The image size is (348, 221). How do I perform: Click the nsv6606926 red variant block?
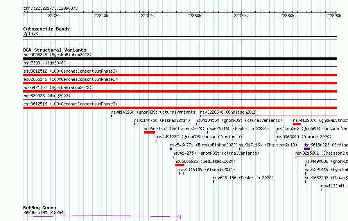point(179,165)
